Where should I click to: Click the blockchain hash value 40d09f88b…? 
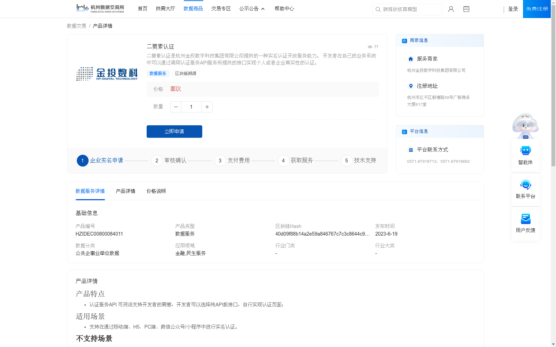(322, 234)
